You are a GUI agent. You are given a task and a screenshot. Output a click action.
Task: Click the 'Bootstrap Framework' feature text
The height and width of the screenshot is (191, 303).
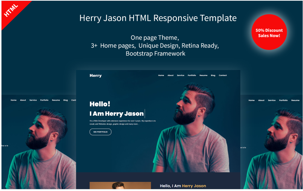click(155, 54)
